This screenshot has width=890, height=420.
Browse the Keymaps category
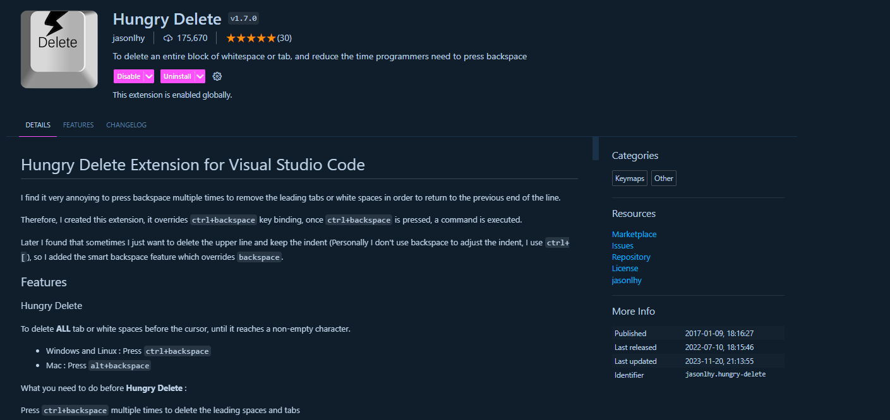tap(629, 178)
